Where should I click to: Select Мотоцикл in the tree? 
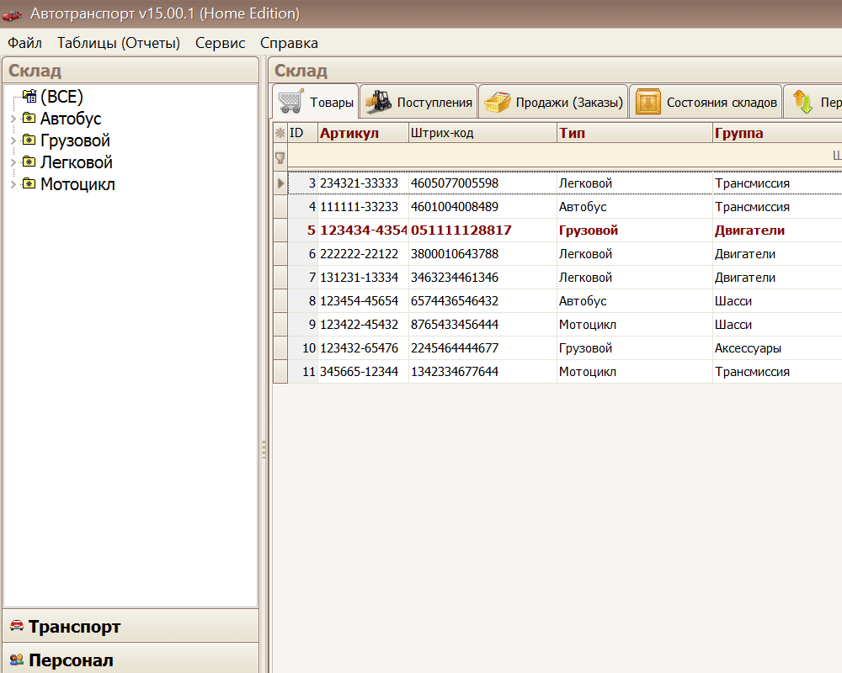coord(77,184)
